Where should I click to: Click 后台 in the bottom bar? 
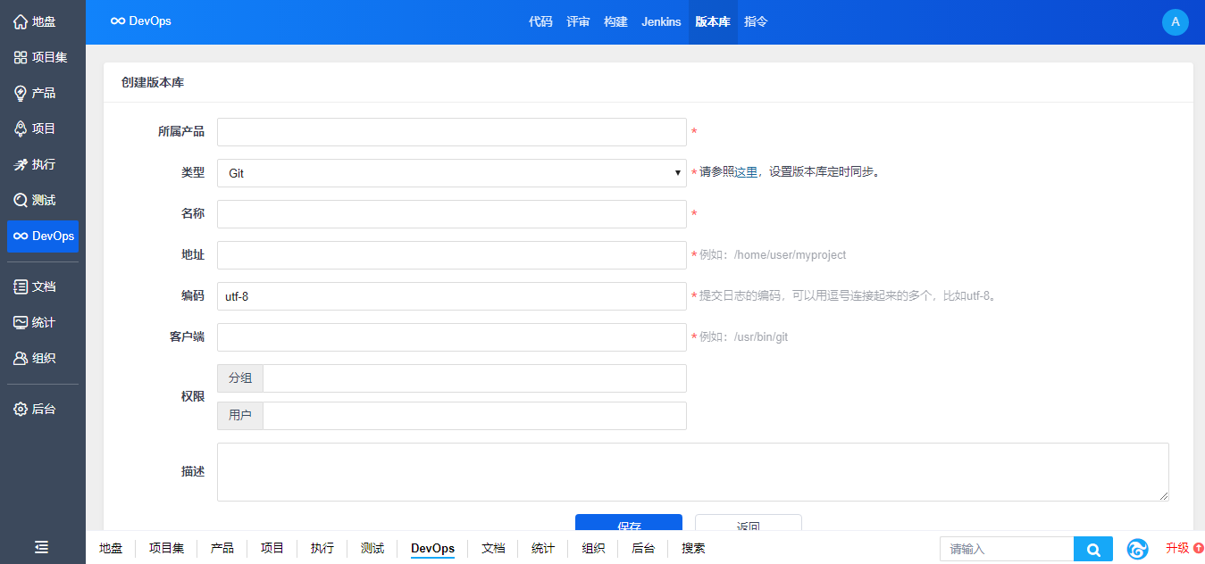(x=643, y=548)
